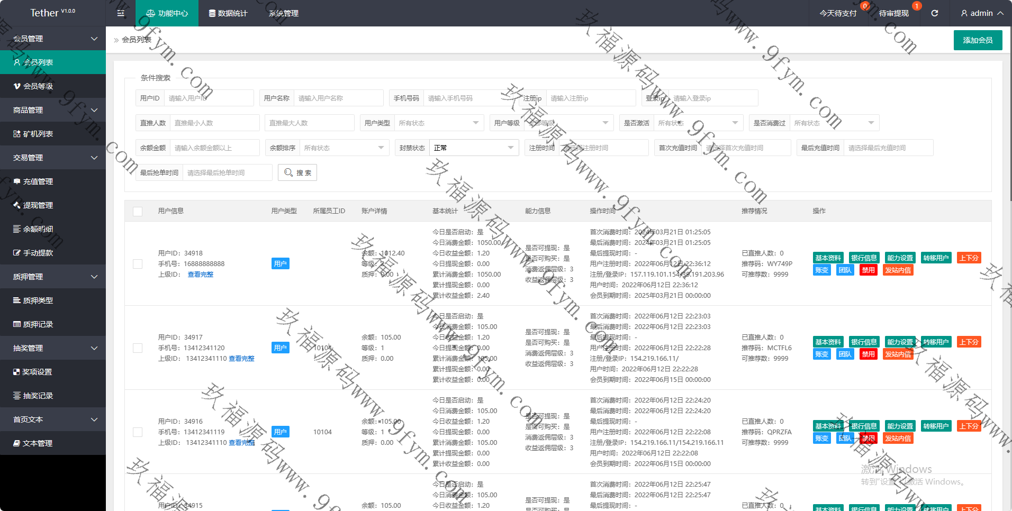Open 提现管理 via its sidebar icon

point(17,205)
